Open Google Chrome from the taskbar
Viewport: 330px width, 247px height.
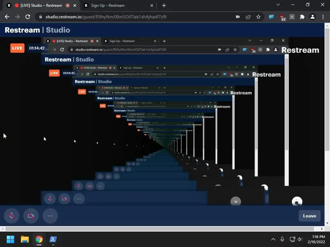coord(39,239)
